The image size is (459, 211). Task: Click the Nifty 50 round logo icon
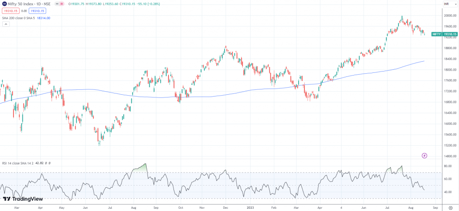pyautogui.click(x=4, y=4)
